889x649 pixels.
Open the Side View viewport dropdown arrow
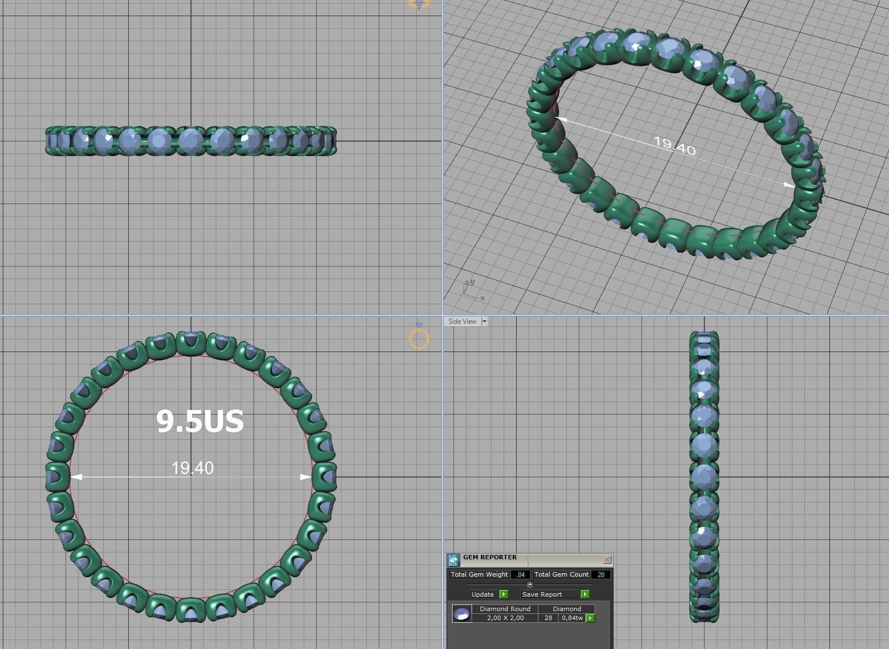pos(484,321)
